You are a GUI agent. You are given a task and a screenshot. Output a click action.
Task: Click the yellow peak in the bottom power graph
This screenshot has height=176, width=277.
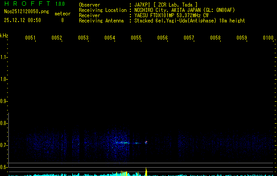(x=146, y=171)
